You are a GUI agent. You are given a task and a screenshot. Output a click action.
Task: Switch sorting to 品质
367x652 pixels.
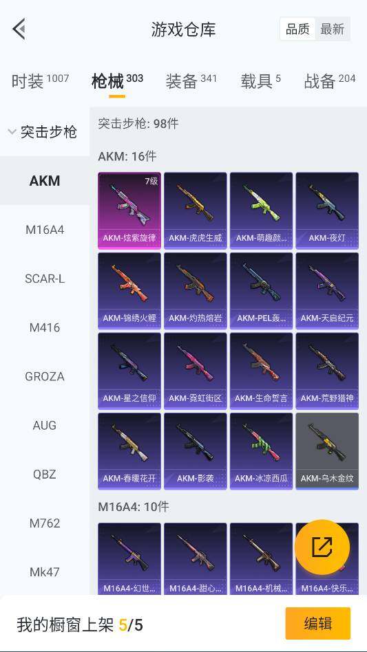pos(297,29)
